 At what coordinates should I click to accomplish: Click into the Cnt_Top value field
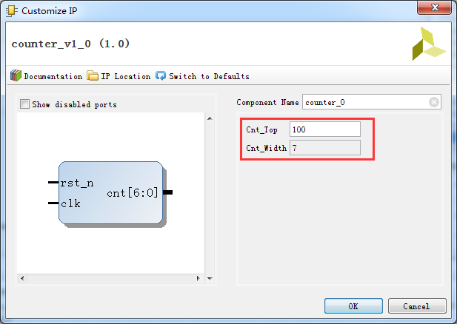(x=325, y=129)
